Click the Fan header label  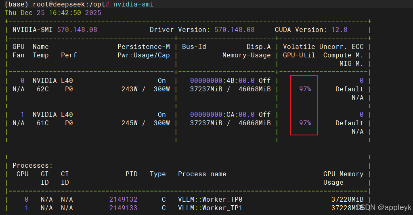tap(19, 55)
